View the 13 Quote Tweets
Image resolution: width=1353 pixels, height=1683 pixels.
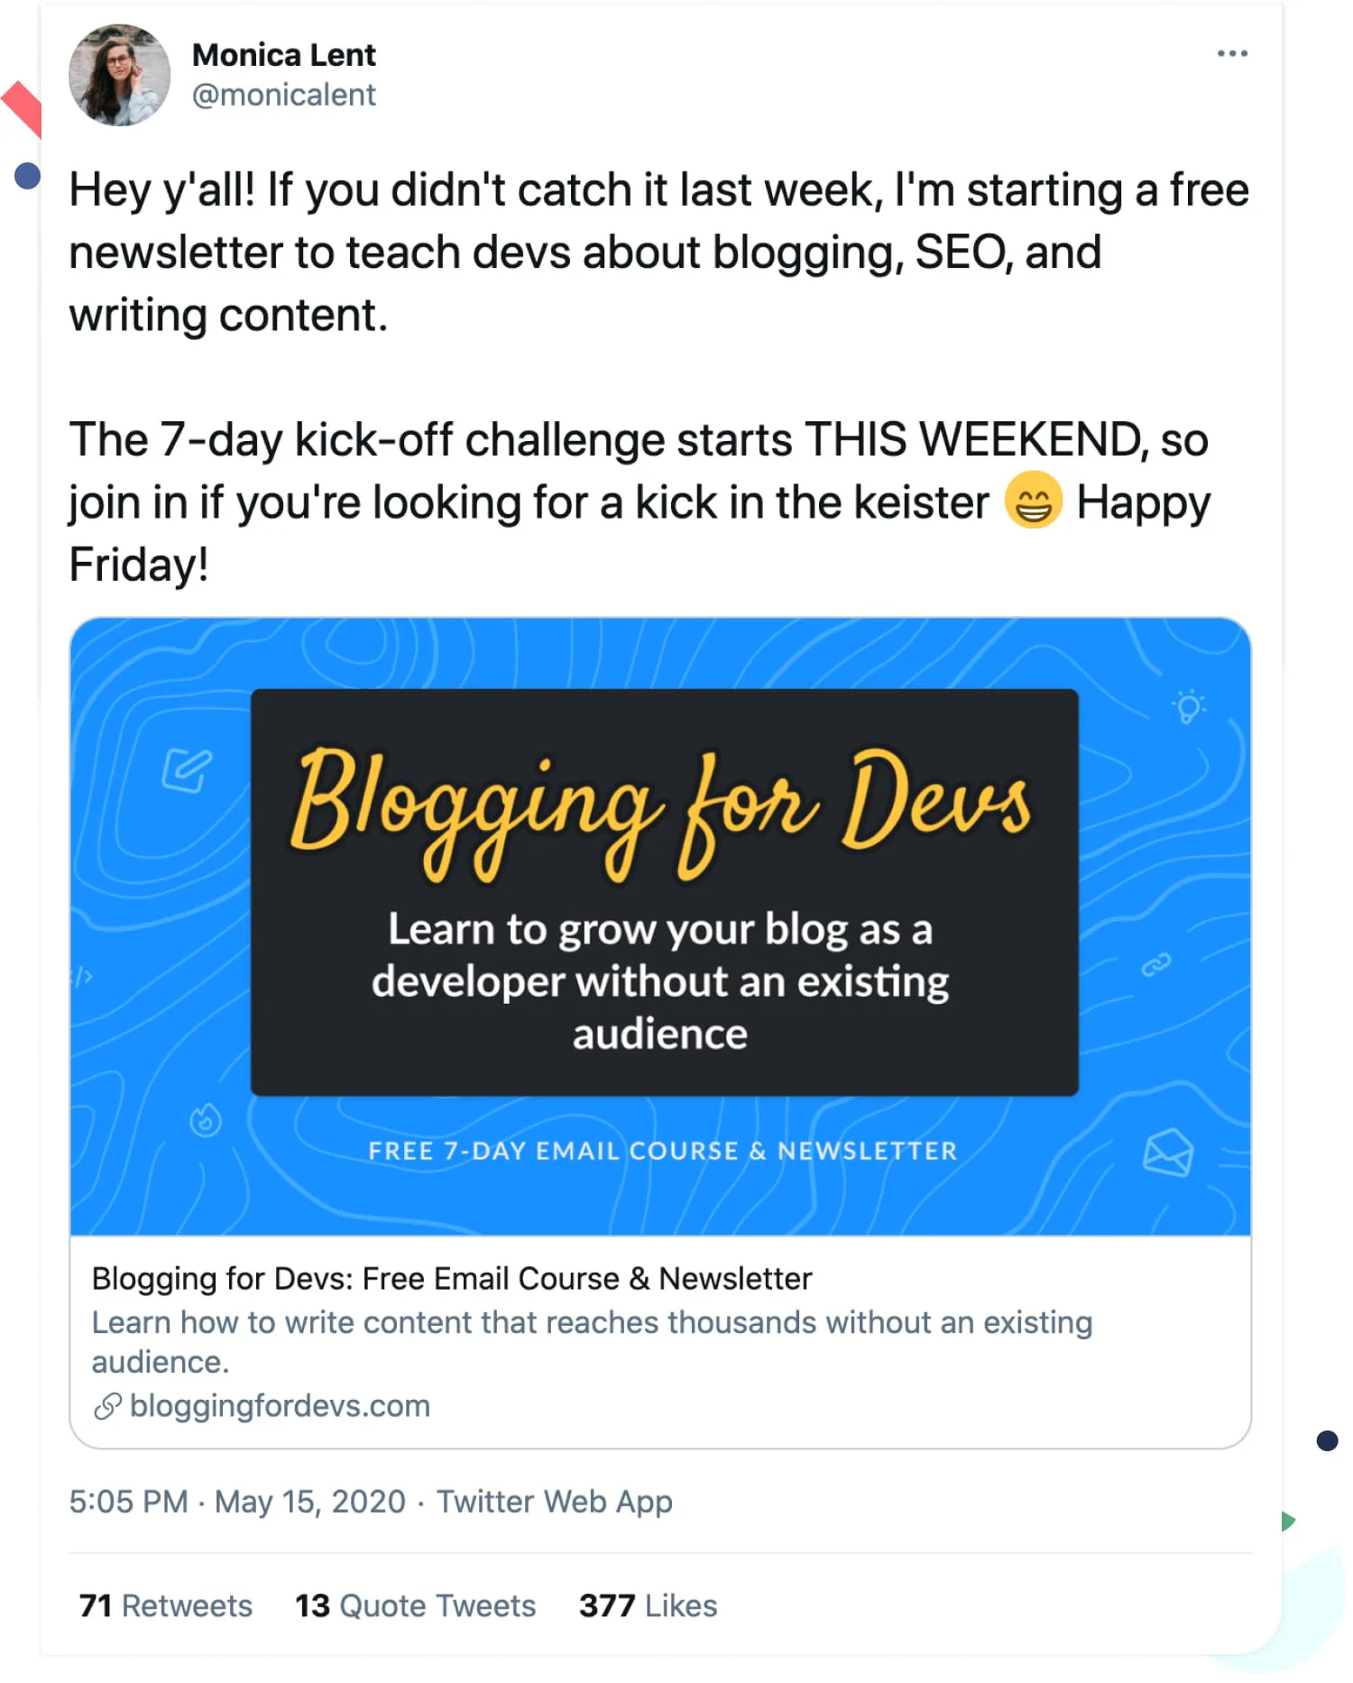click(415, 1606)
